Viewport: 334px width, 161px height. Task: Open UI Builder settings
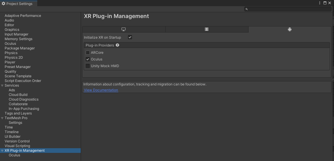coord(13,137)
